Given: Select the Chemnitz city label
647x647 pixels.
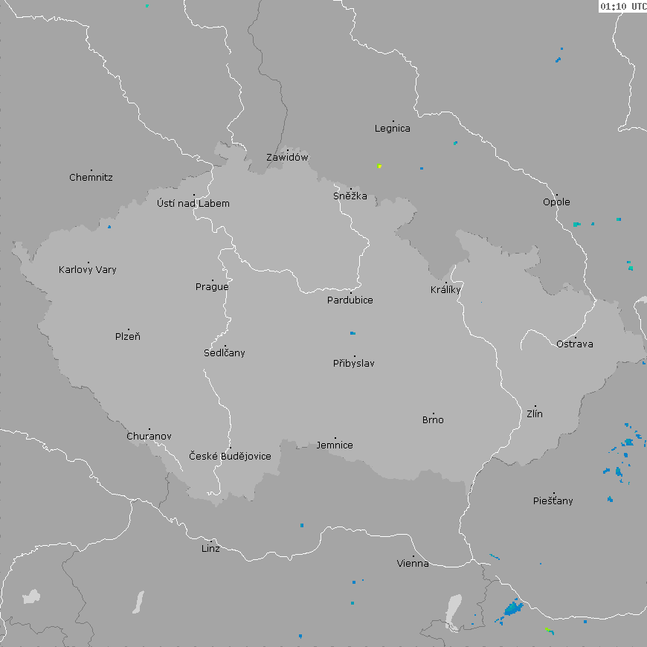Looking at the screenshot, I should [91, 178].
